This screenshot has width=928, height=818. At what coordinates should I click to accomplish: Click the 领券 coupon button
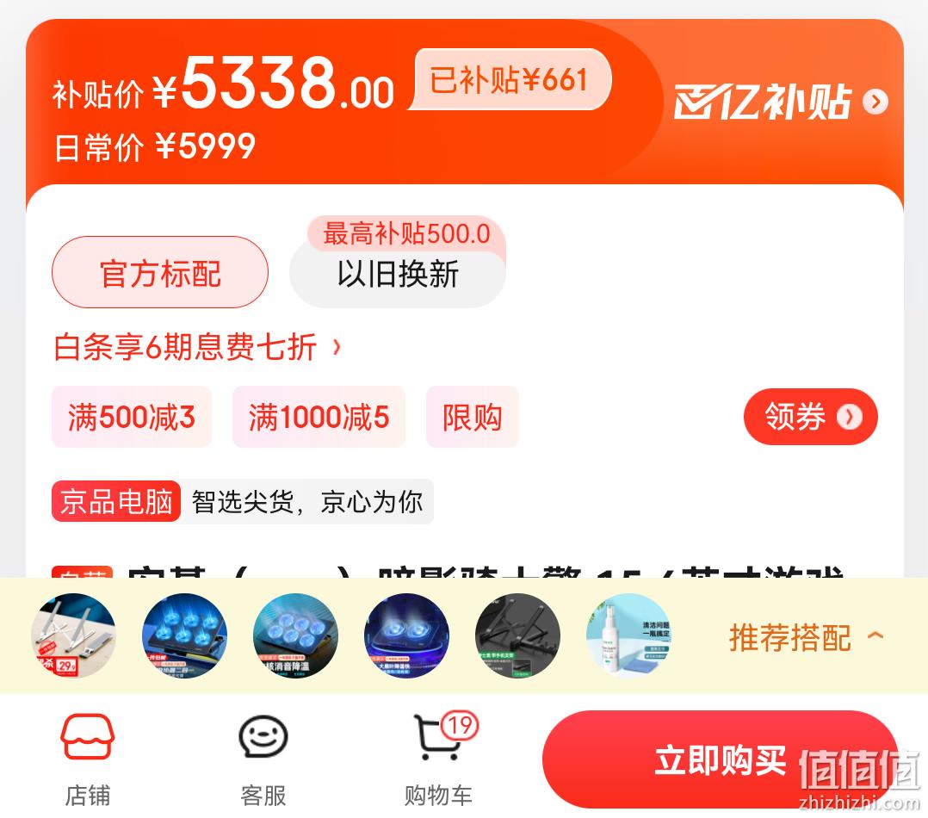pyautogui.click(x=810, y=417)
